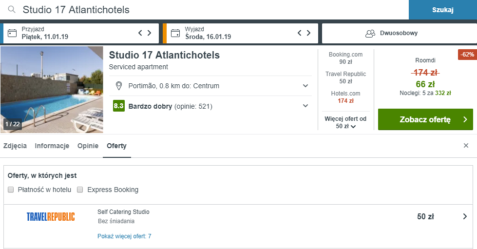The width and height of the screenshot is (477, 249).
Task: Open the Przyjazd date field
Action: tap(81, 33)
